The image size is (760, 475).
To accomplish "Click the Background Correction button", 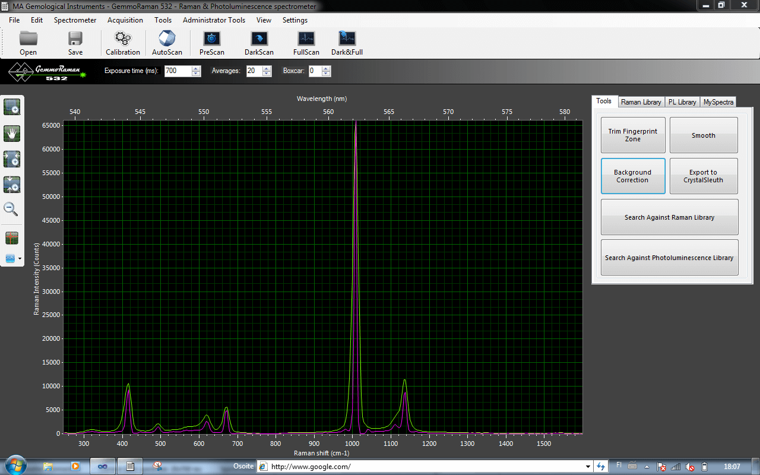I will pyautogui.click(x=633, y=176).
